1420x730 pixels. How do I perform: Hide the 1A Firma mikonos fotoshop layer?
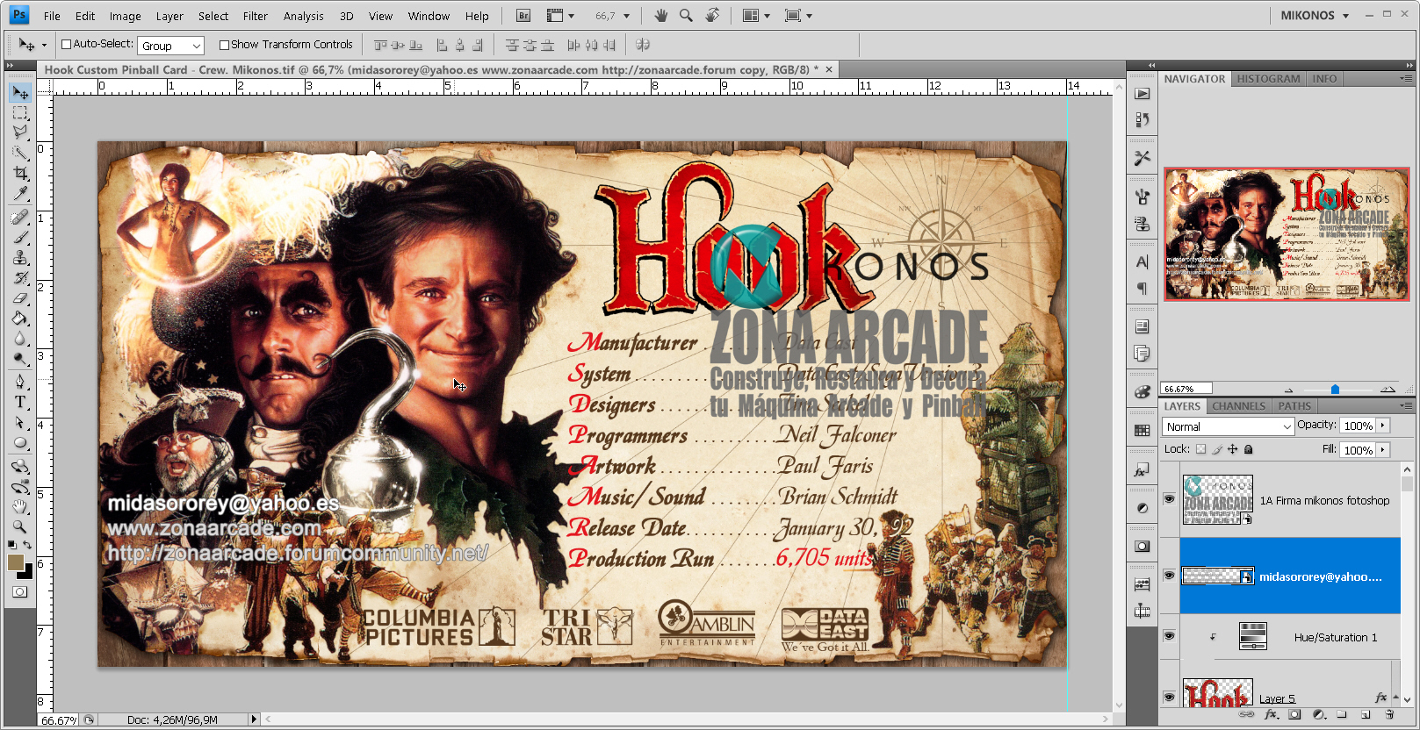pyautogui.click(x=1169, y=499)
